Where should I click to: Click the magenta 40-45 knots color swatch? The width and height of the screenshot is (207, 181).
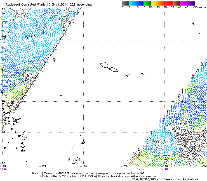tap(184, 3)
